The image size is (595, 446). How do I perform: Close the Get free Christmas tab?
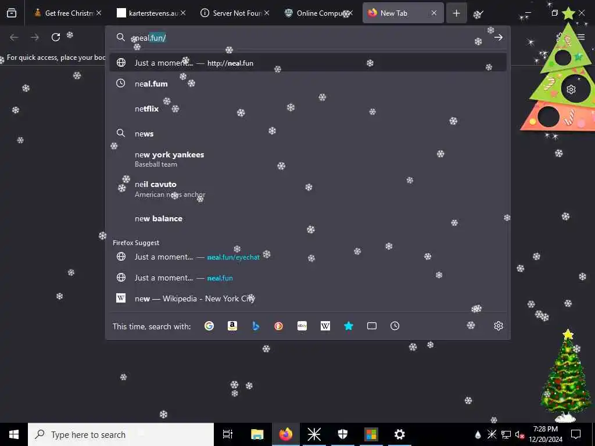pos(99,13)
